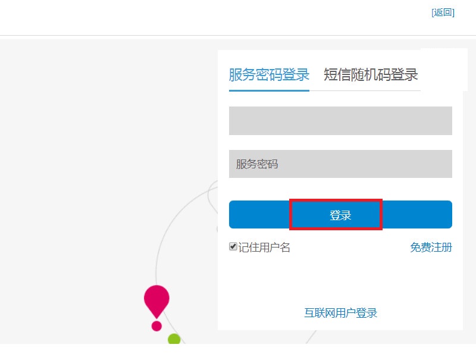This screenshot has width=476, height=357.
Task: Open the 互联网用户登录 link
Action: 340,313
